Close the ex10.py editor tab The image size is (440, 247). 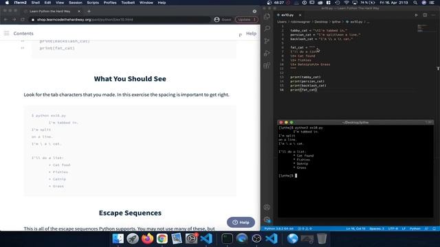[x=300, y=15]
